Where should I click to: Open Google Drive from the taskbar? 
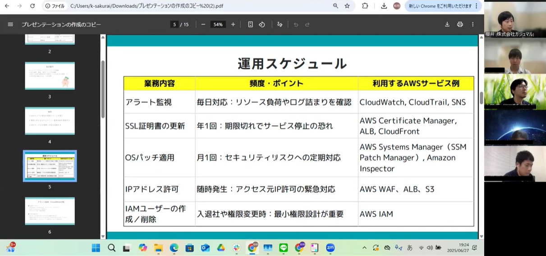(221, 247)
